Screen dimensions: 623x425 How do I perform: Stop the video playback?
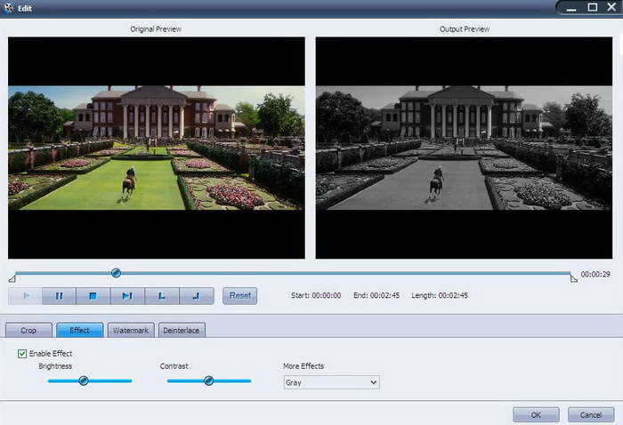click(x=93, y=296)
